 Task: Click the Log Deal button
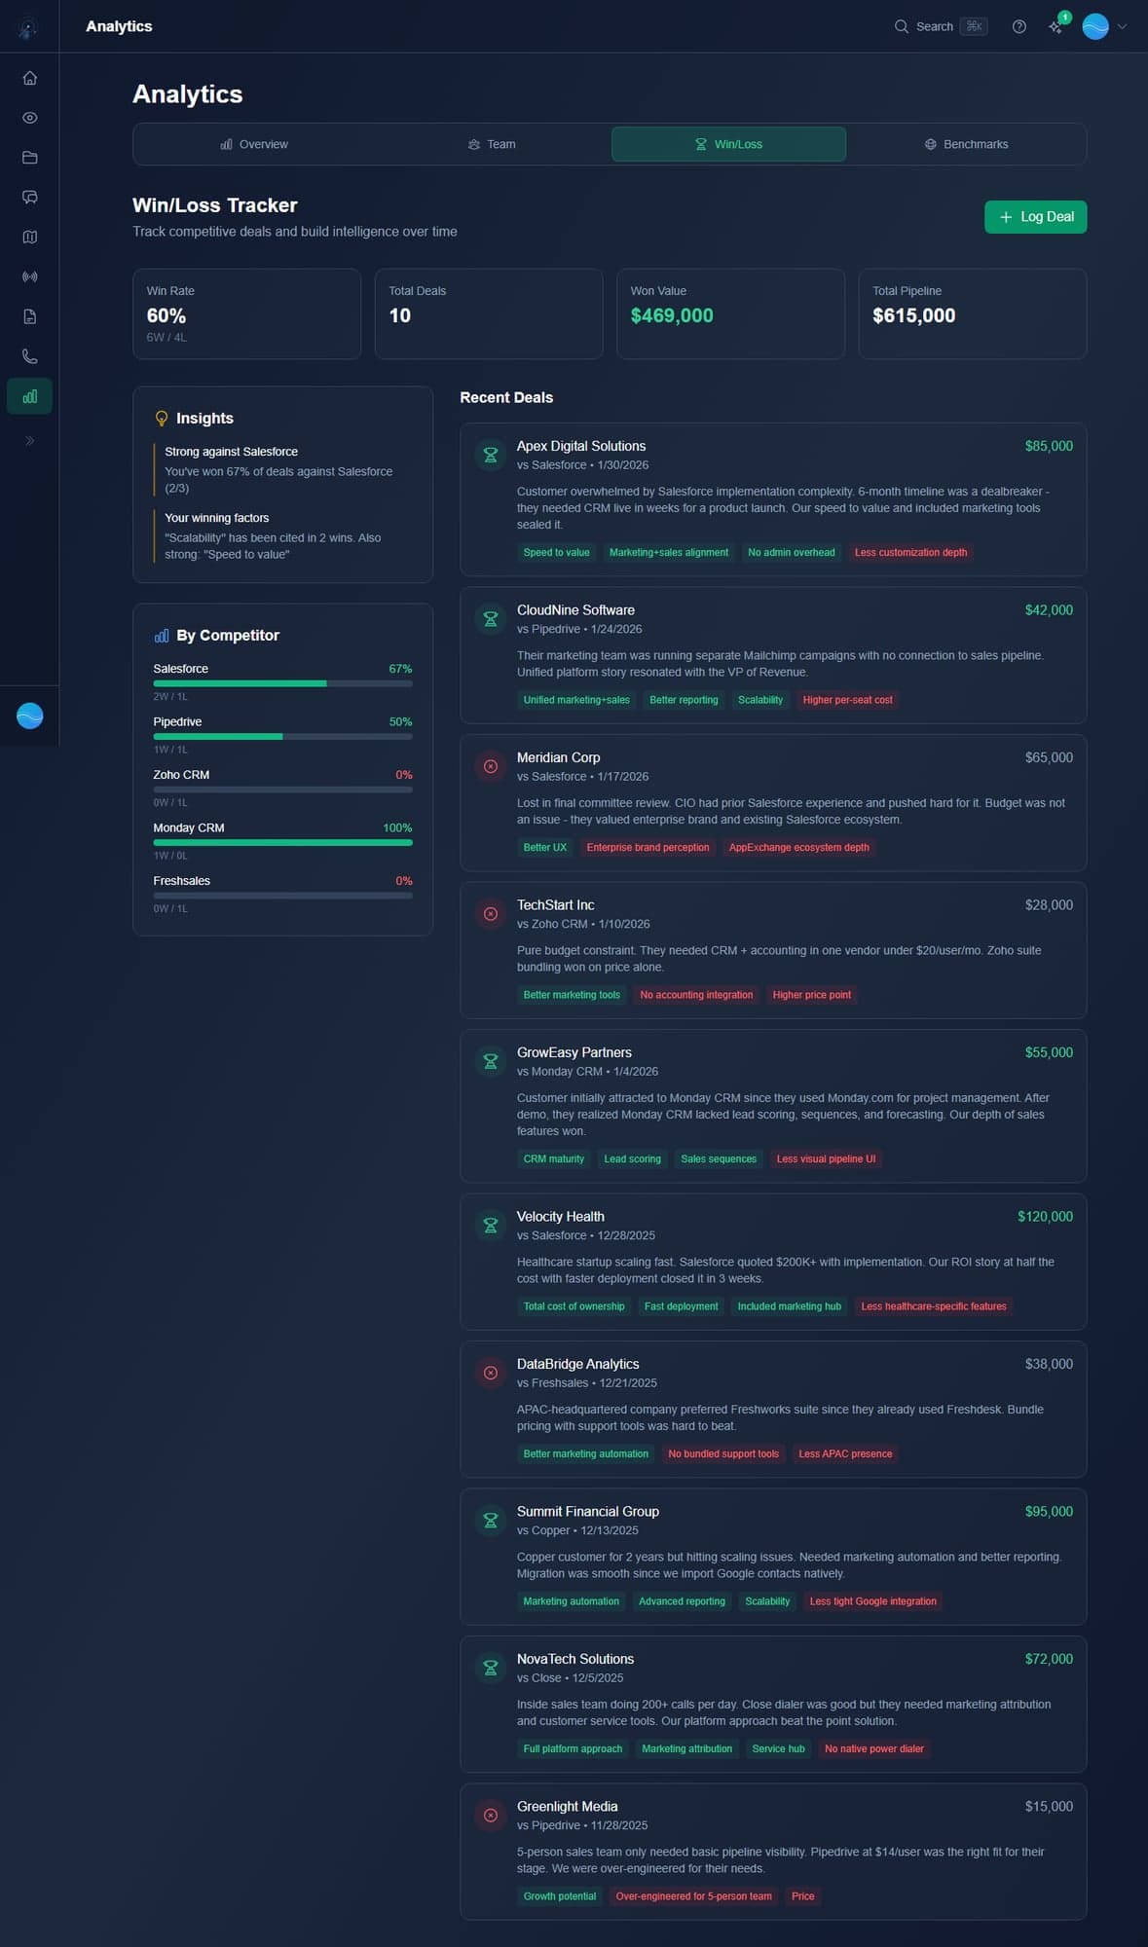click(1035, 217)
